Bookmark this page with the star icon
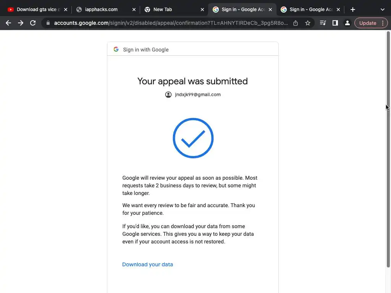391x293 pixels. click(308, 23)
